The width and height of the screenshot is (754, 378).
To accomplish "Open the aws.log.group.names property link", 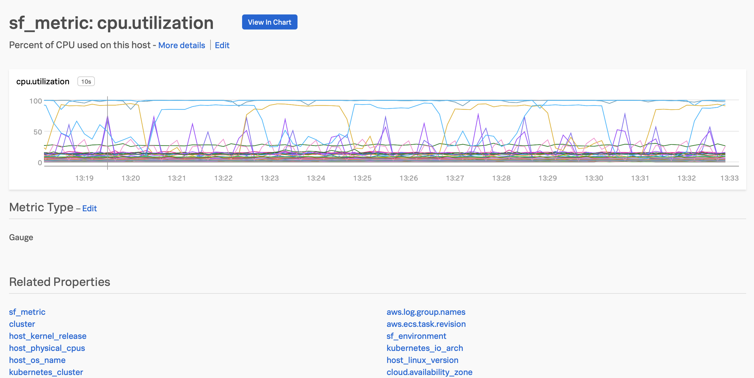I will click(426, 312).
